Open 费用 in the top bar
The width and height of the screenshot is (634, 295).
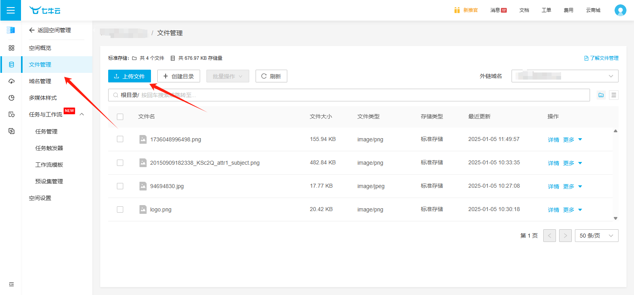coord(569,10)
